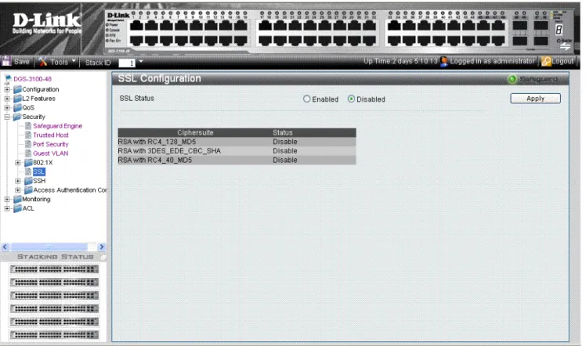The height and width of the screenshot is (346, 586).
Task: Click the Up Time status text
Action: [400, 61]
